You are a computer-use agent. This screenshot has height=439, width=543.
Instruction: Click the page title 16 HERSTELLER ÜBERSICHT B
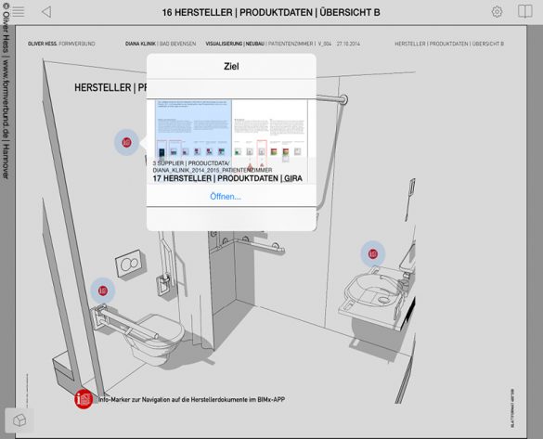click(x=271, y=12)
